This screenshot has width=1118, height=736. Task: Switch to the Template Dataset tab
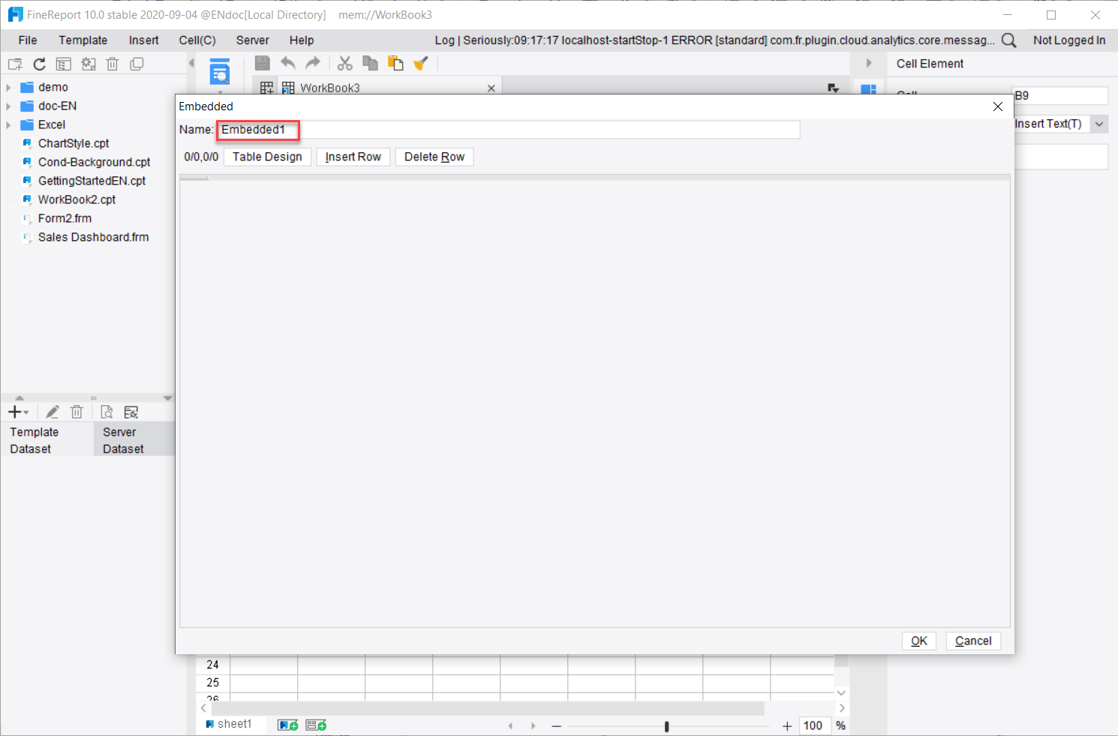(x=34, y=439)
